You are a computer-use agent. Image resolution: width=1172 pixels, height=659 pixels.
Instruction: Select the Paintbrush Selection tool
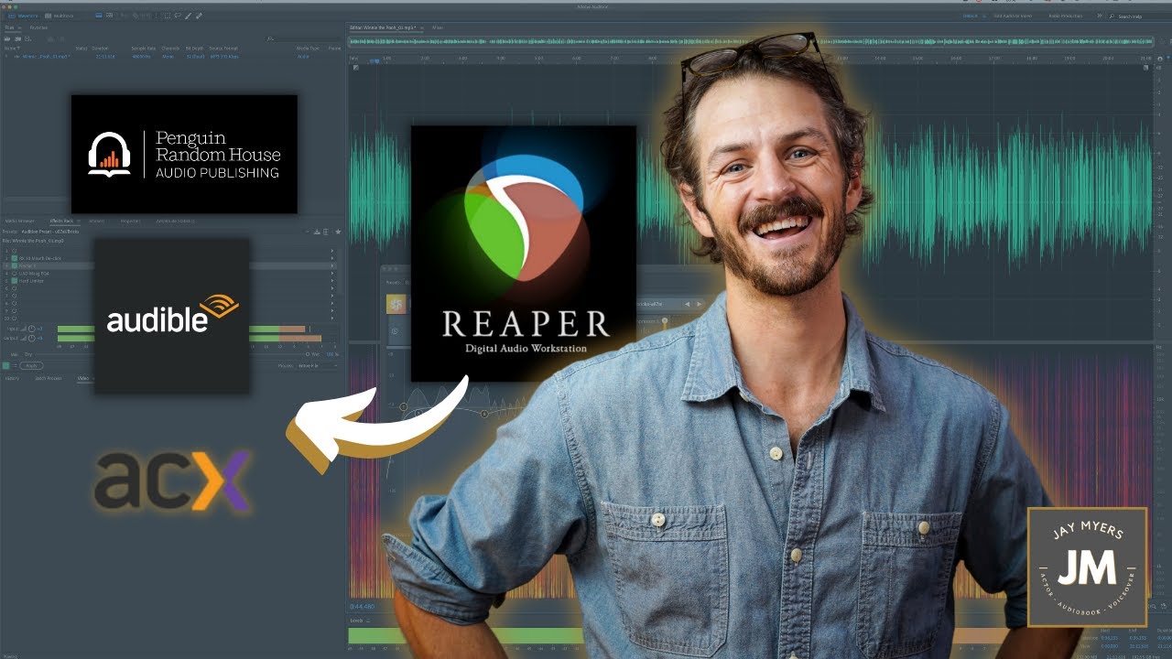click(188, 16)
